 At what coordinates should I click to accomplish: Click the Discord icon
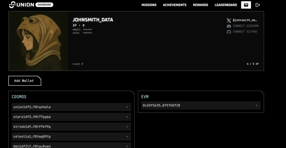click(x=229, y=26)
